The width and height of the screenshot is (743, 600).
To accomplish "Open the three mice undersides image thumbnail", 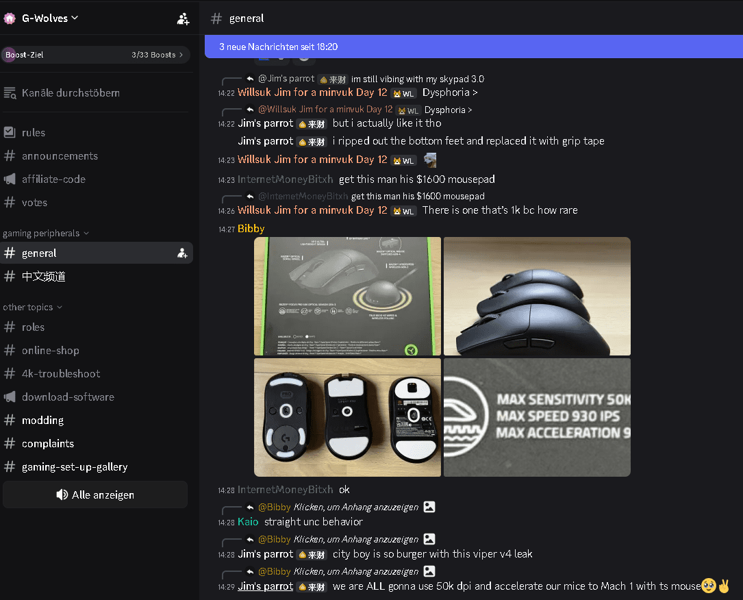I will 347,417.
